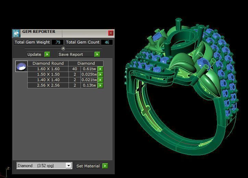Click the Save Report button
This screenshot has width=248, height=178.
[76, 54]
